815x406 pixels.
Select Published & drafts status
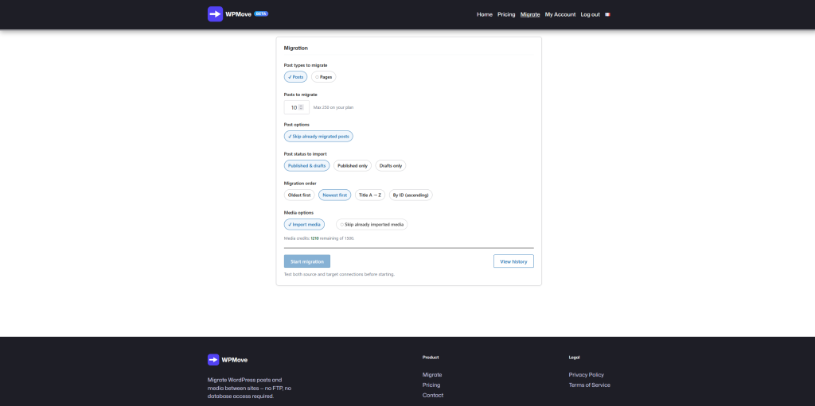[306, 165]
